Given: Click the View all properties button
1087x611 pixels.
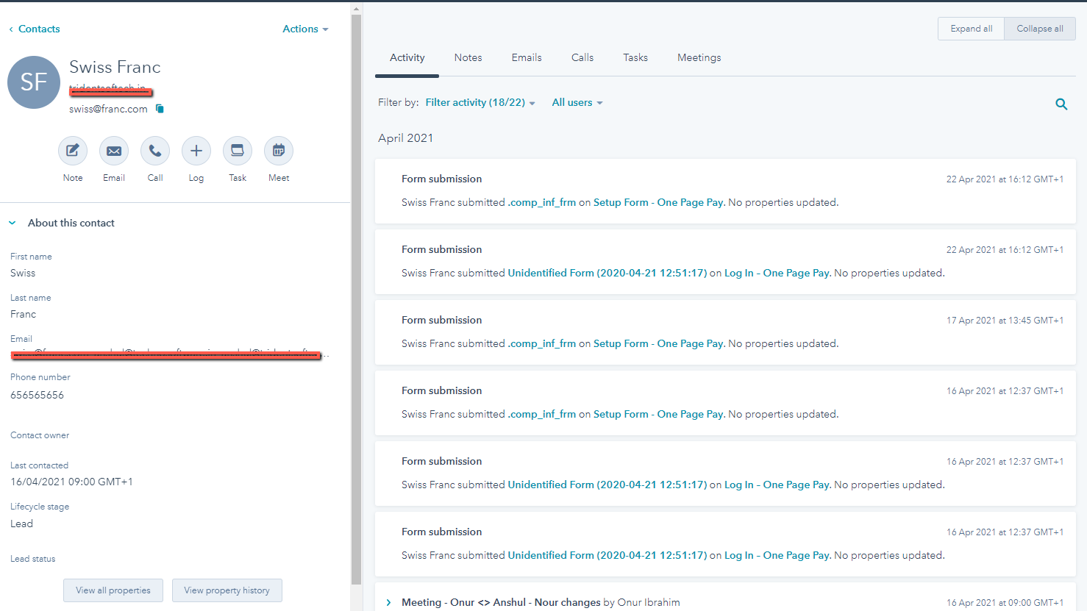Looking at the screenshot, I should click(113, 590).
